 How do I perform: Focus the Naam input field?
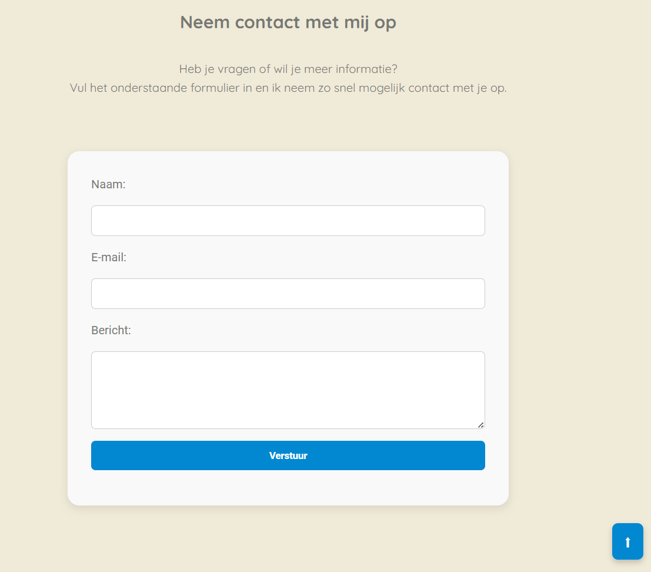tap(288, 221)
